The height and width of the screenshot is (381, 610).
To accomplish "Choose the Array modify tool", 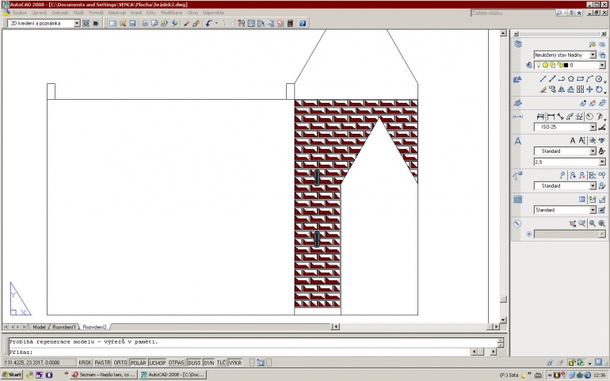I will [x=580, y=90].
